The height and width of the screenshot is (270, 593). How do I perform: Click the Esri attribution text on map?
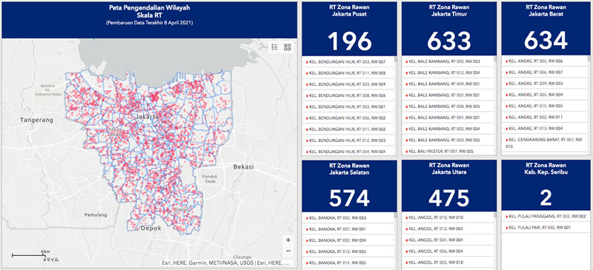(227, 263)
